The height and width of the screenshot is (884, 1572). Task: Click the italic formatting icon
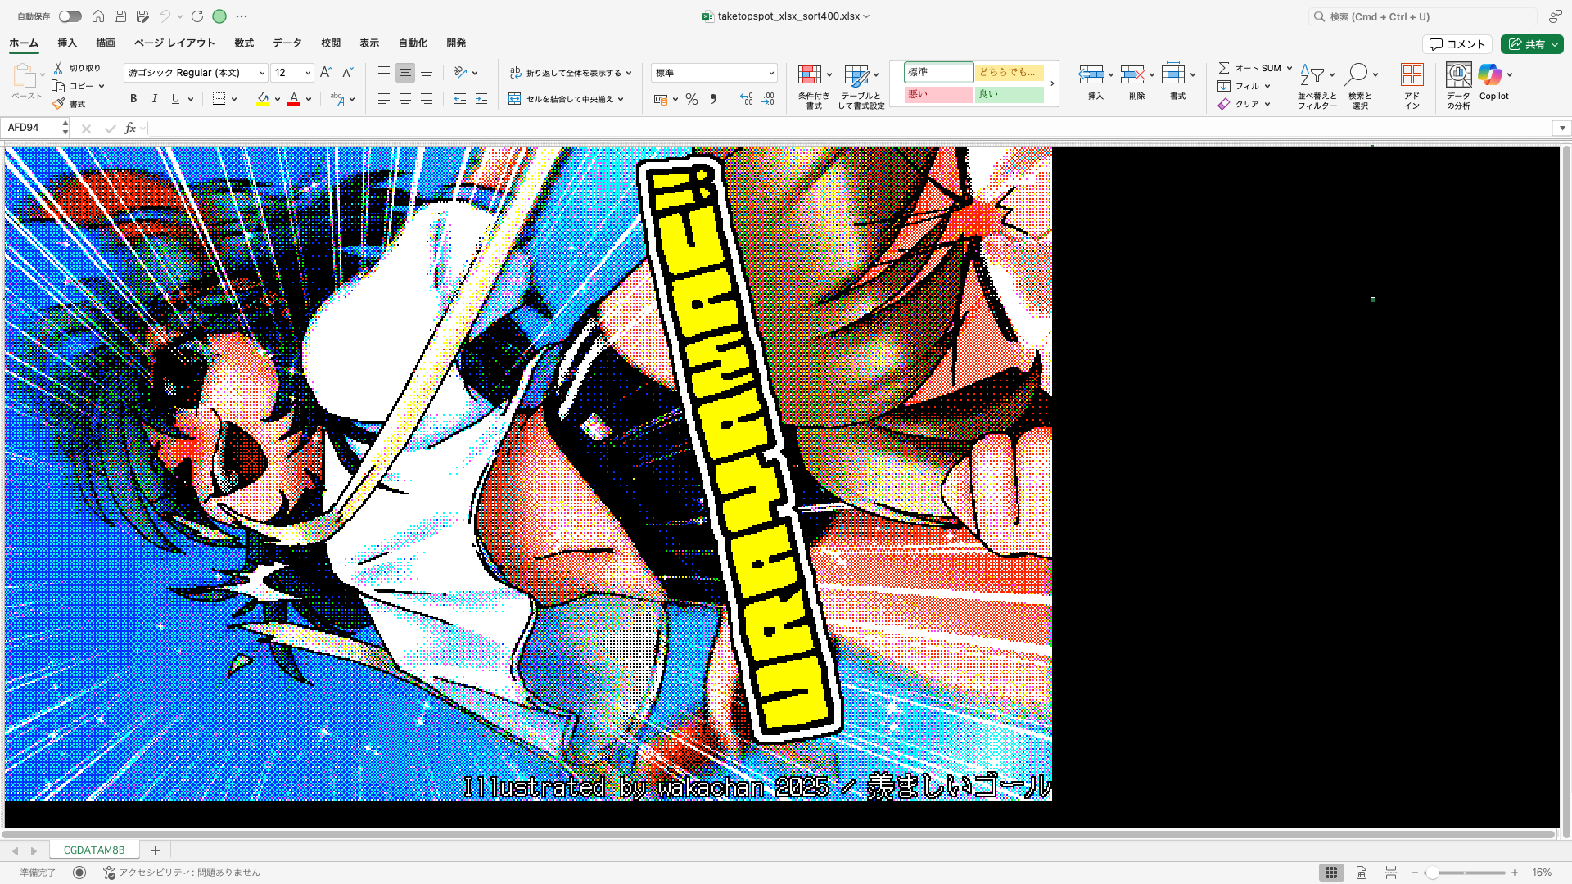click(x=154, y=99)
